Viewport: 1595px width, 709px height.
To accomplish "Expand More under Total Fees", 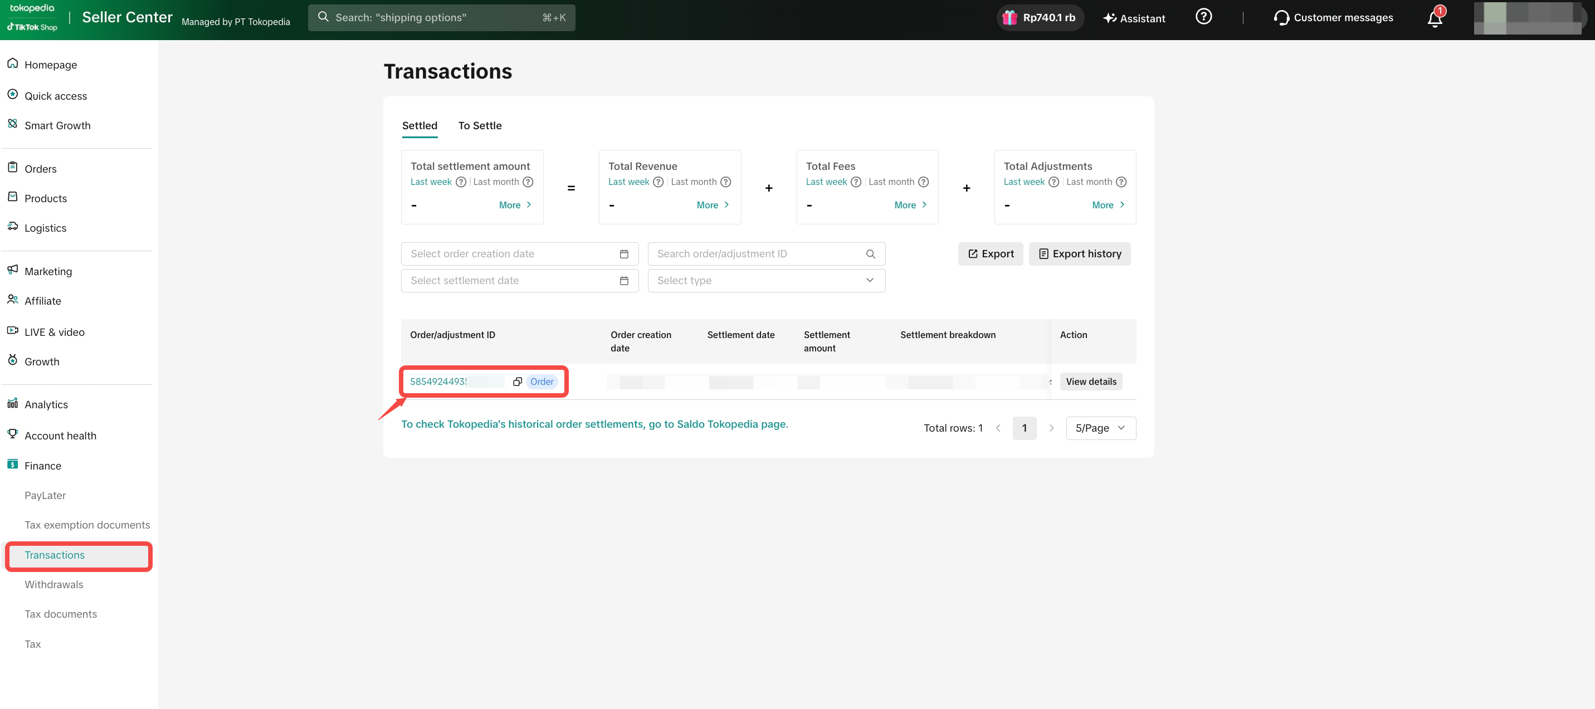I will (x=910, y=205).
